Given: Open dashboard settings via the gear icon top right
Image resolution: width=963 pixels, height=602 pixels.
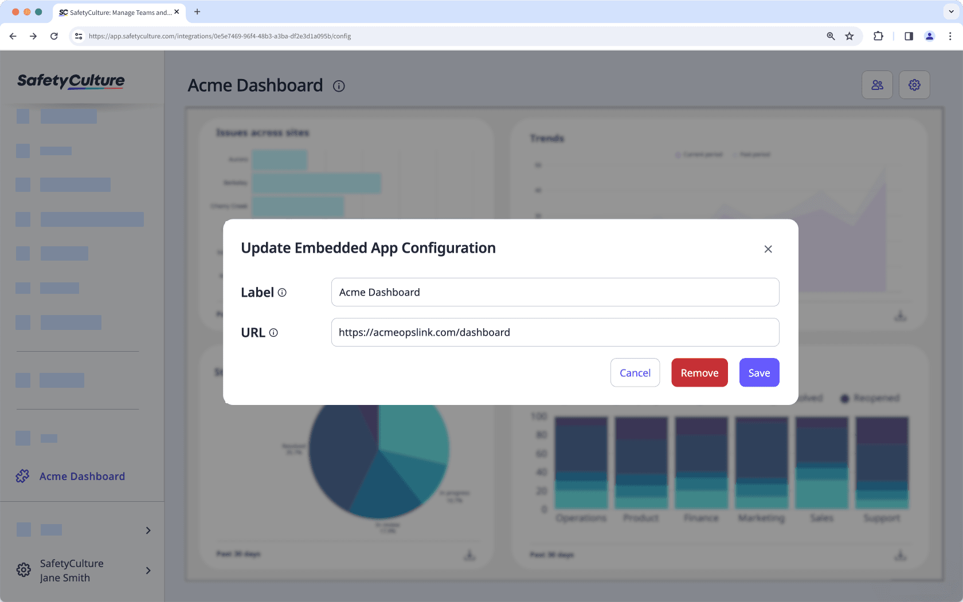Looking at the screenshot, I should coord(914,84).
